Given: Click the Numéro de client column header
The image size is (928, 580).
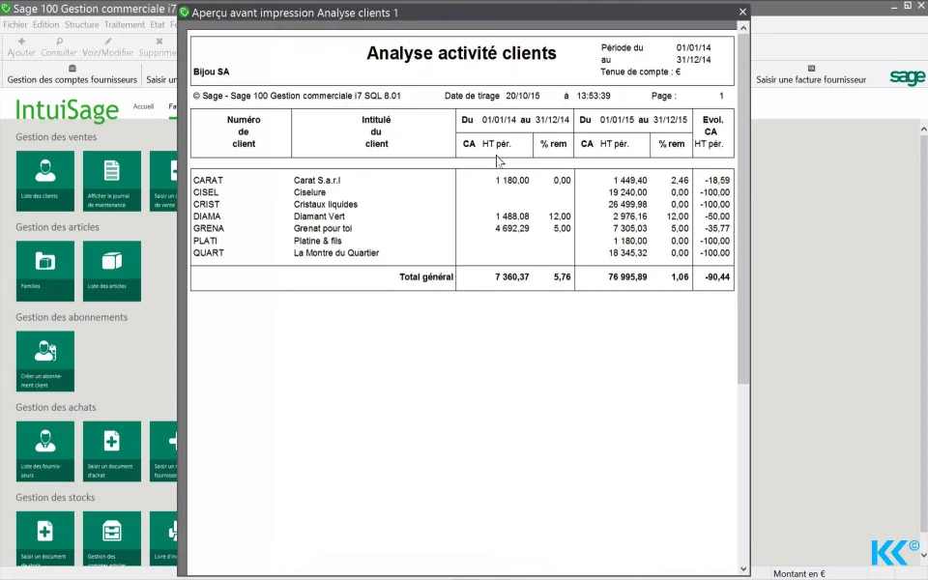Looking at the screenshot, I should (244, 132).
